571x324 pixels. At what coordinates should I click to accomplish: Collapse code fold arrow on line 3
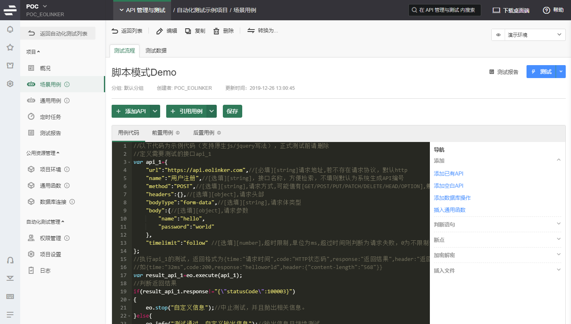coord(129,162)
